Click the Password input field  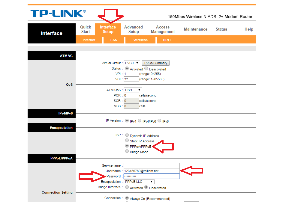click(x=152, y=176)
